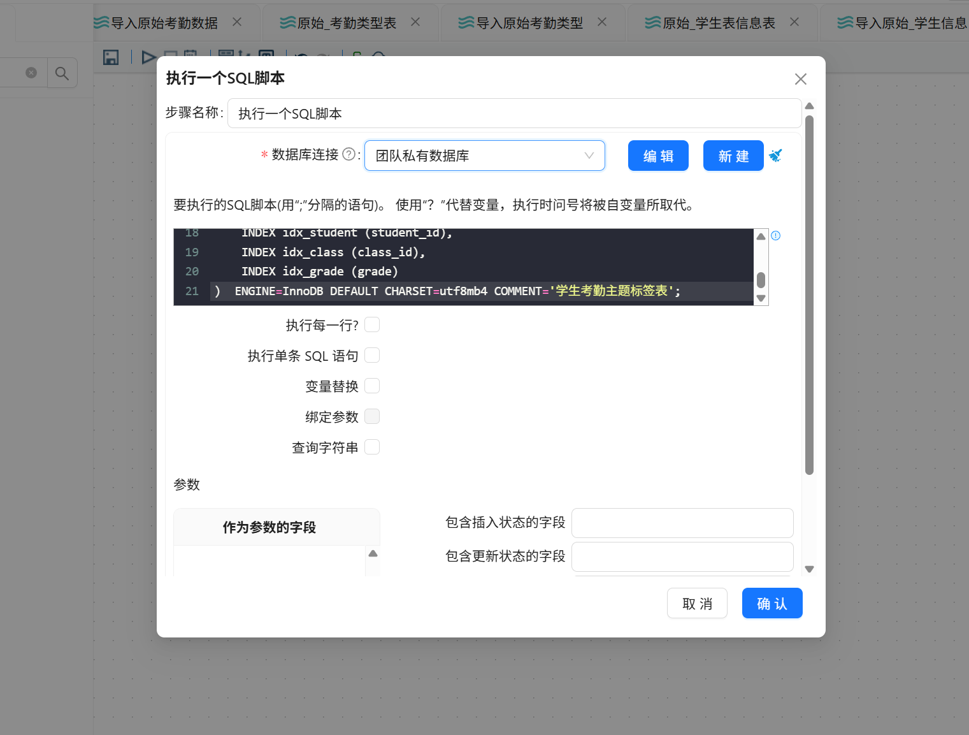Image resolution: width=969 pixels, height=735 pixels.
Task: Toggle the 绑定参数 checkbox
Action: point(372,417)
